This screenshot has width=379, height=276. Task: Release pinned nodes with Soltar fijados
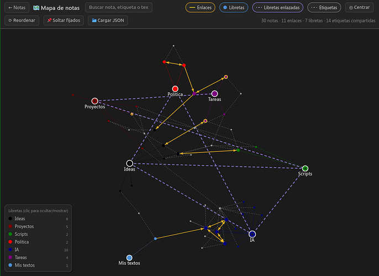click(64, 20)
